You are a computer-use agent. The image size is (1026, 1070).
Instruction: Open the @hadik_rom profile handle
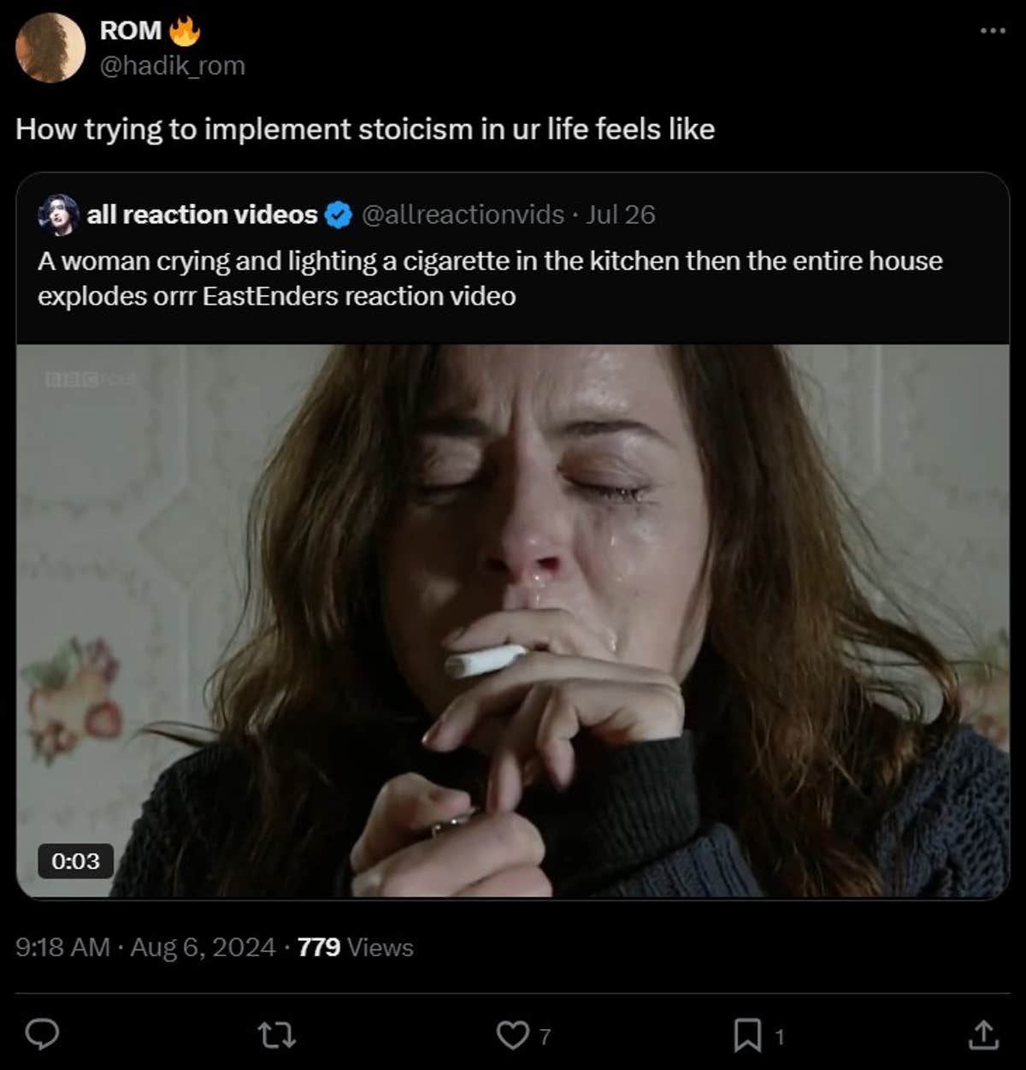[x=170, y=65]
